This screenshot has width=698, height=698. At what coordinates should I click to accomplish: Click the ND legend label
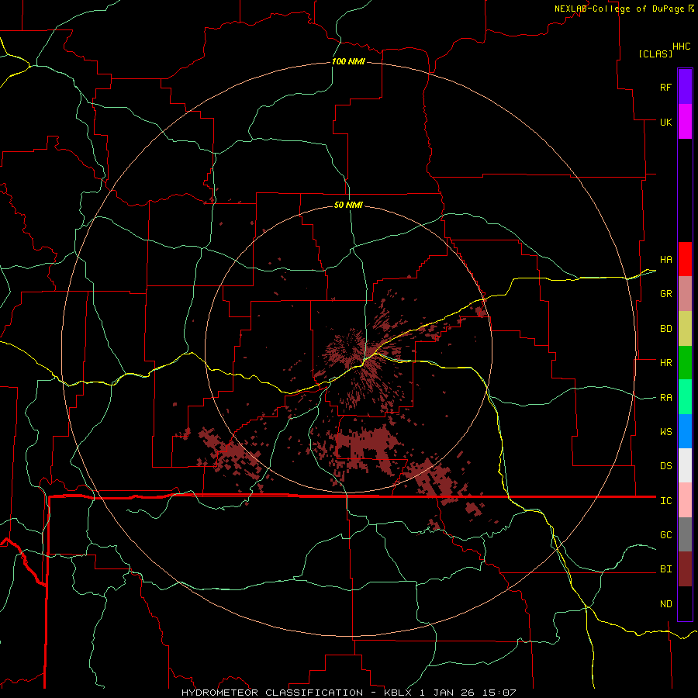666,604
